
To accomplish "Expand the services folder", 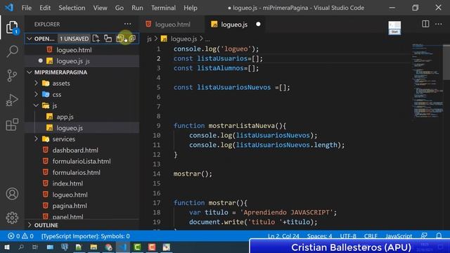I will (x=36, y=139).
